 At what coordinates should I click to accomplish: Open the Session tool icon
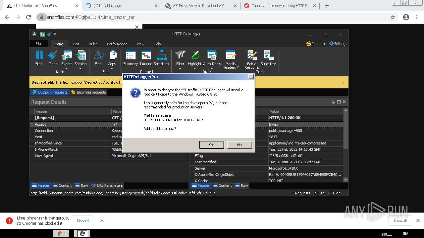pos(80,55)
